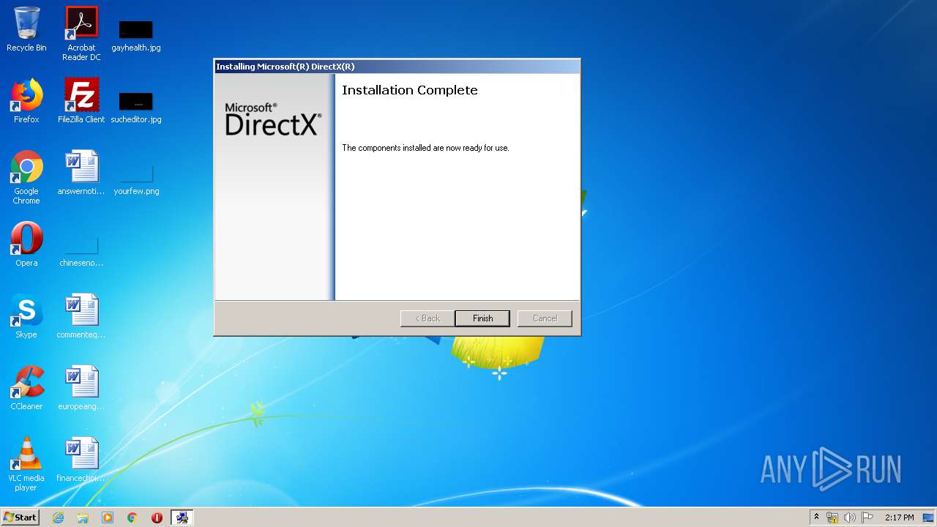Open the Windows Start menu
The image size is (937, 527).
[x=20, y=517]
